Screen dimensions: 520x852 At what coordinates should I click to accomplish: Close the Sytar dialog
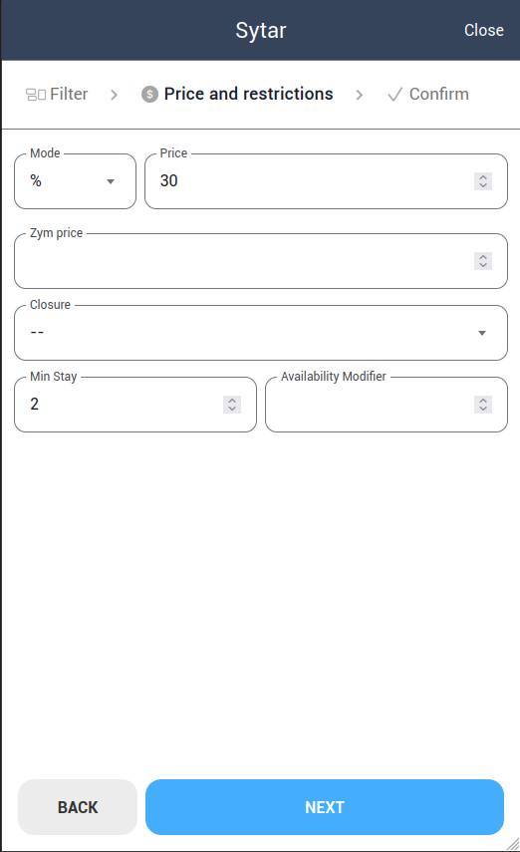[483, 31]
